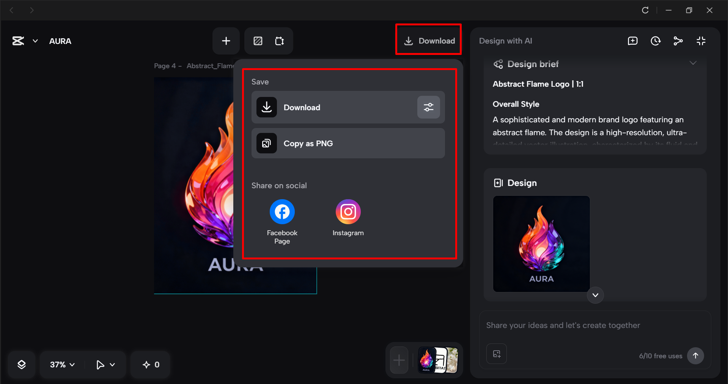Collapse the Design with AI panel

click(701, 41)
